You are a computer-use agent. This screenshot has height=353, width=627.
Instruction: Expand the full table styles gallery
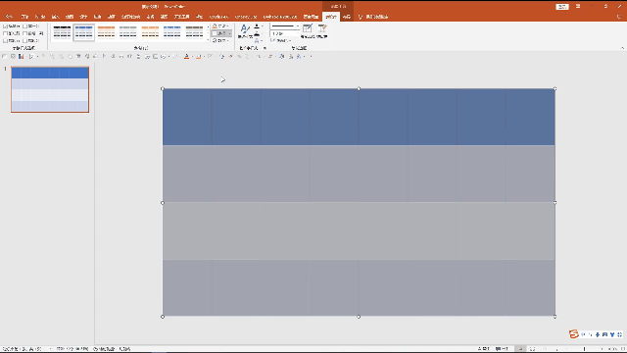208,39
